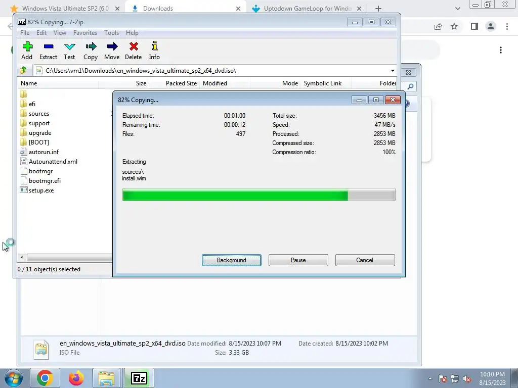The width and height of the screenshot is (518, 388).
Task: Switch to the Downloads tab
Action: tap(185, 9)
